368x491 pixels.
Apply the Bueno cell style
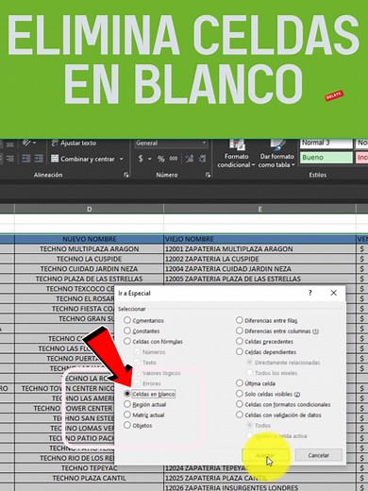[x=326, y=158]
